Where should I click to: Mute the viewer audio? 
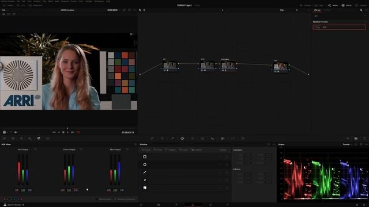[16, 132]
